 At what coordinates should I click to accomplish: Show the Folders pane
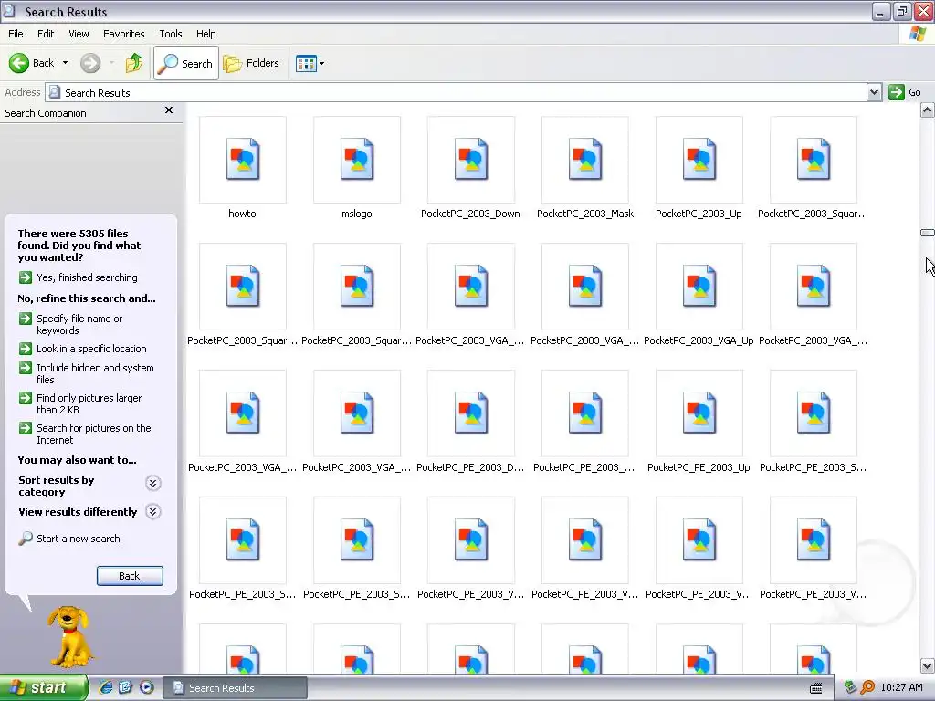tap(251, 63)
